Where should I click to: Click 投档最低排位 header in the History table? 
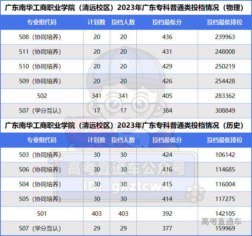point(225,140)
